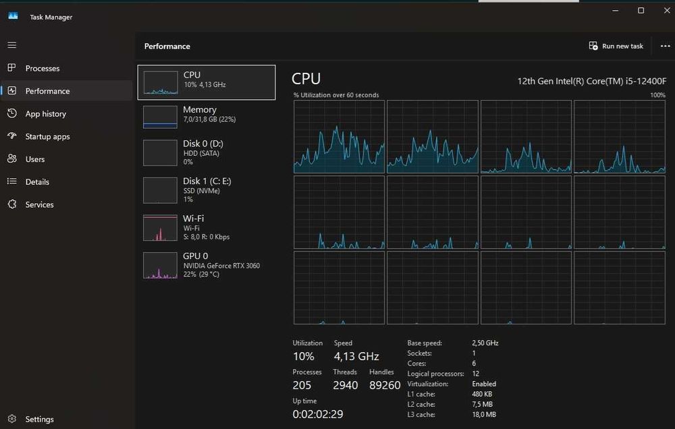
Task: Select the Wi-Fi performance item
Action: [x=207, y=227]
